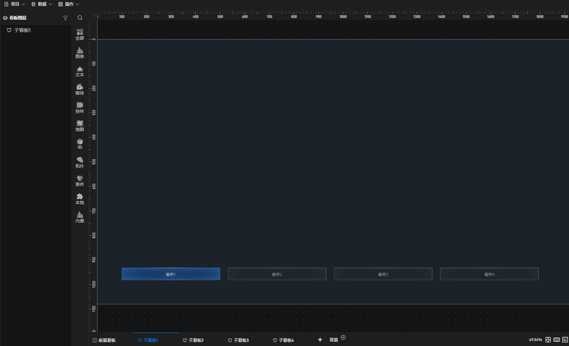Expand the 项目 dropdown menu
Viewport: 569px width, 346px height.
[x=14, y=4]
